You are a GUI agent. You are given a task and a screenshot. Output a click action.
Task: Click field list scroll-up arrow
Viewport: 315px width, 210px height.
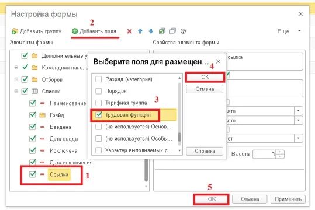pos(179,78)
